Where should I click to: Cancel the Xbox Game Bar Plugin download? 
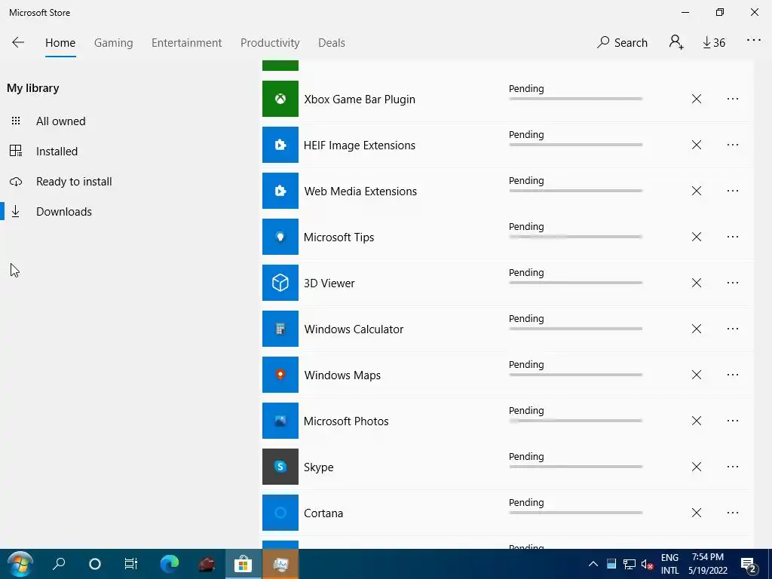[x=696, y=99]
